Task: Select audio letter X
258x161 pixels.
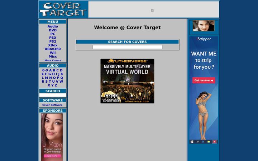Action: click(x=49, y=86)
